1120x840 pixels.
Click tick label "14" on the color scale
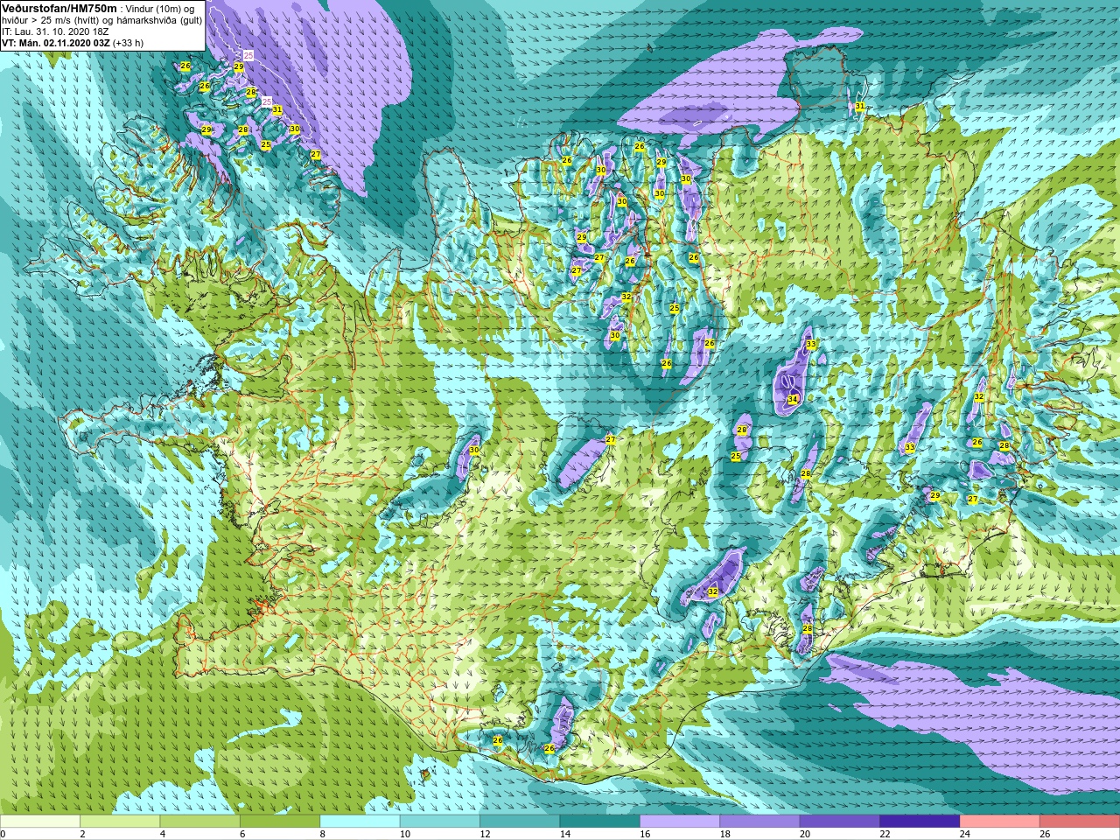[x=565, y=834]
